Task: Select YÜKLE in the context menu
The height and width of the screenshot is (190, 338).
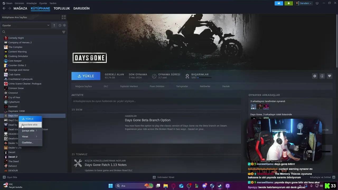Action: pyautogui.click(x=30, y=119)
